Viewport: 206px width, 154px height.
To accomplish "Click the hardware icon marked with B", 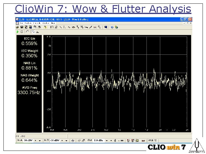I will tap(133, 141).
